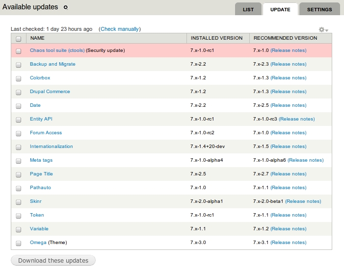Open Release notes for Meta tags 7.x-1.0-alpha6
This screenshot has width=344, height=271.
(x=306, y=160)
